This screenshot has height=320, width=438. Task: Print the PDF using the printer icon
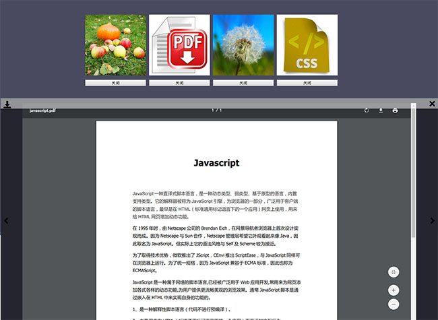(x=395, y=110)
